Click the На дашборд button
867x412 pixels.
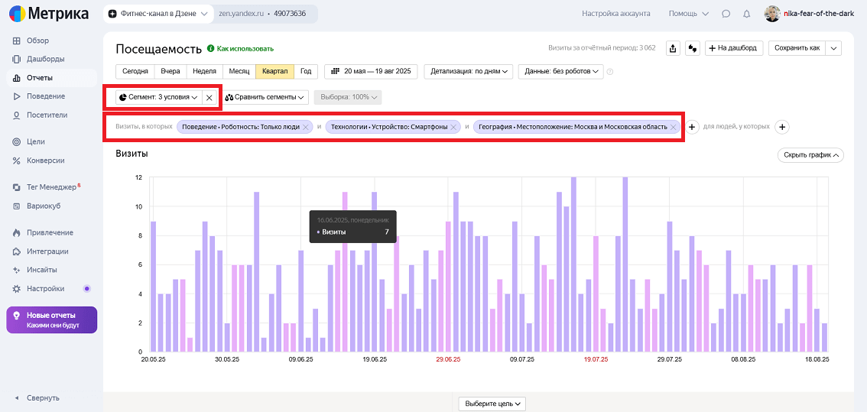tap(733, 48)
